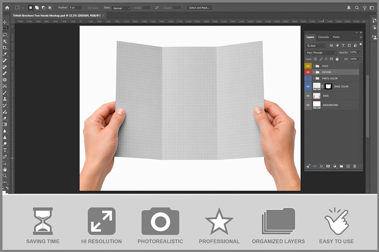Select the Pen tool

(5, 157)
